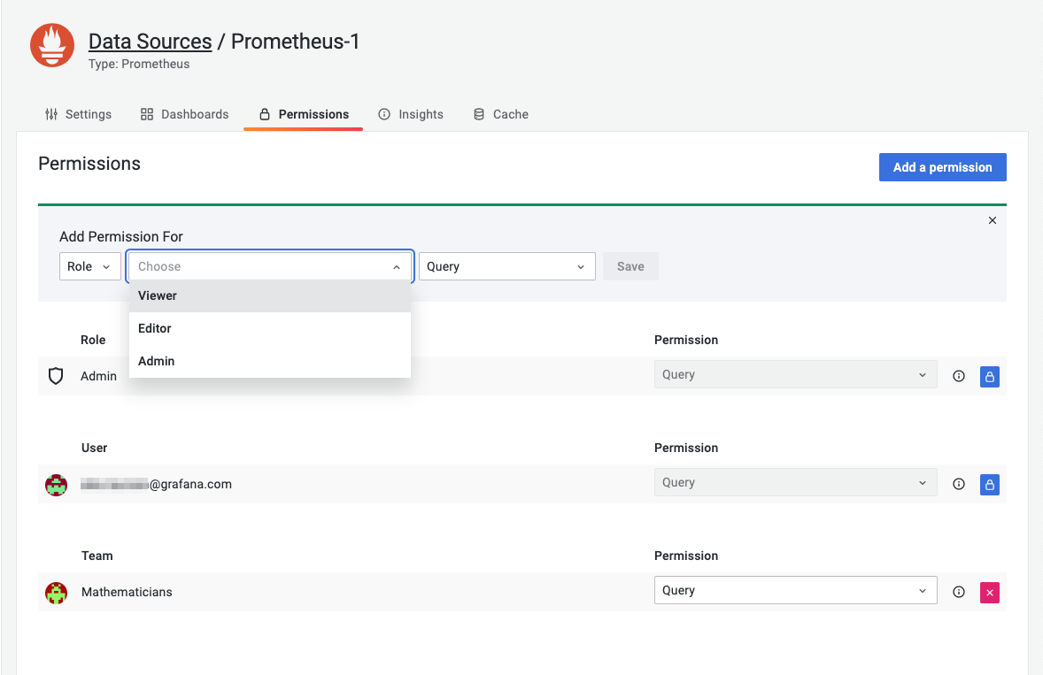The image size is (1043, 675).
Task: Open the Role type dropdown
Action: coord(90,266)
